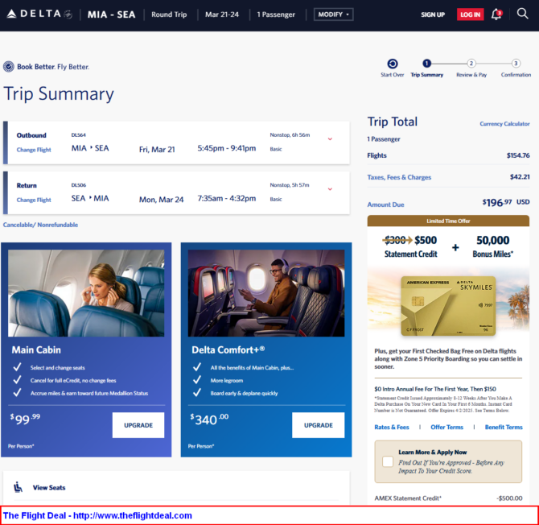Expand the Return flight details chevron
This screenshot has width=539, height=525.
click(x=330, y=189)
